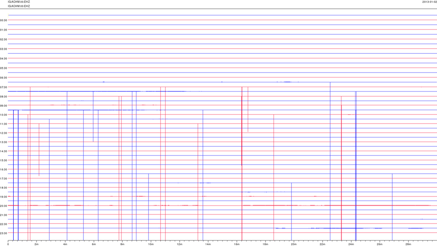Screen dimensions: 437x246
Task: Select the 12m axis tick label
Action: pos(179,244)
